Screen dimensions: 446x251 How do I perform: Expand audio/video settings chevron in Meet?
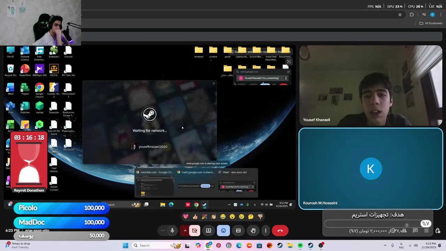(x=185, y=230)
